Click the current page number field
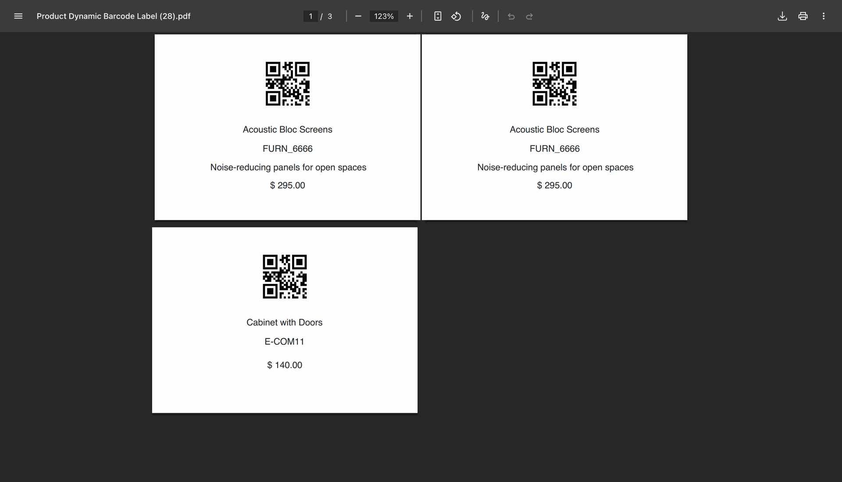Viewport: 842px width, 482px height. 310,16
